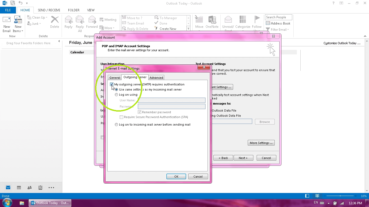Image resolution: width=369 pixels, height=207 pixels.
Task: Click the More Settings button
Action: pos(261,143)
